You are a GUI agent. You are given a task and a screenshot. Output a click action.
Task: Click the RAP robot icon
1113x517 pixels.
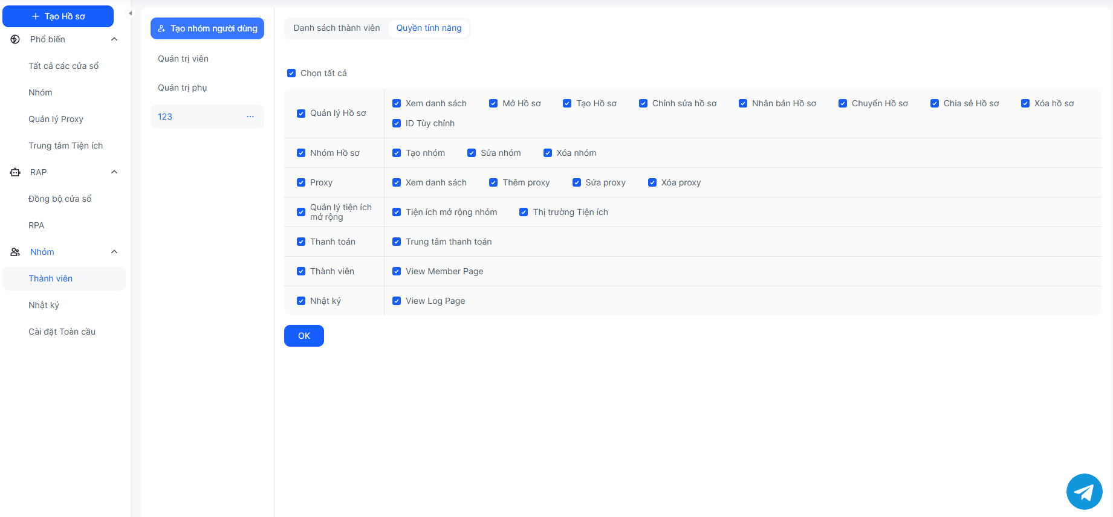coord(15,172)
